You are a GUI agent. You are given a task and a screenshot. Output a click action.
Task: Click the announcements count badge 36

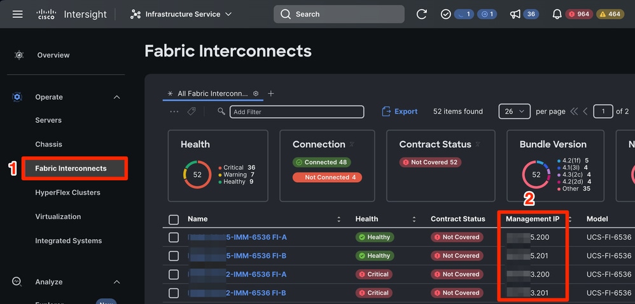tap(531, 14)
